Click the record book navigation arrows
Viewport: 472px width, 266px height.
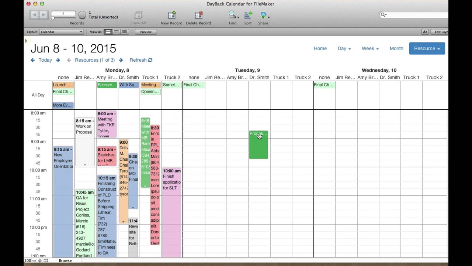[x=39, y=15]
